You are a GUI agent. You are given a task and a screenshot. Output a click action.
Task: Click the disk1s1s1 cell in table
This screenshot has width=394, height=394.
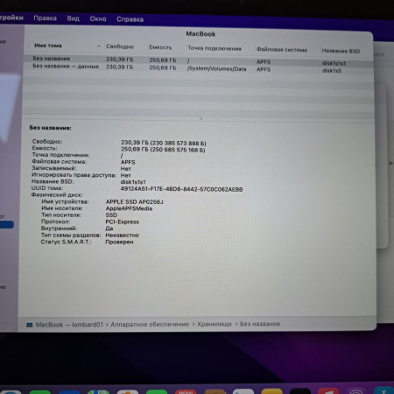(334, 63)
